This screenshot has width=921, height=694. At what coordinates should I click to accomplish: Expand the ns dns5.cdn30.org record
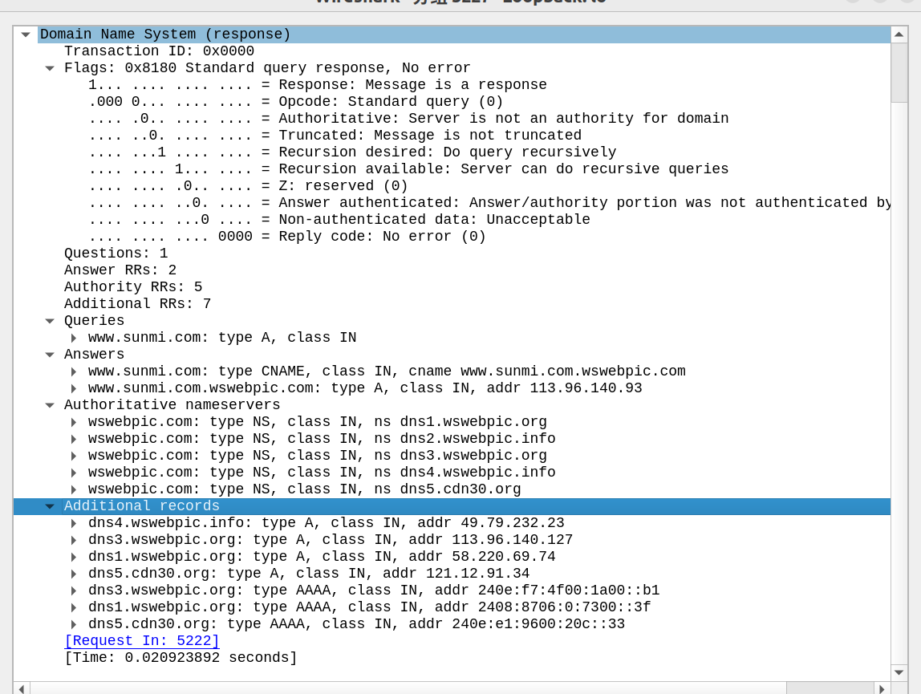[x=74, y=489]
